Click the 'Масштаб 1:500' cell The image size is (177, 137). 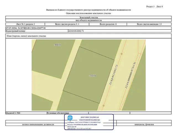[x=26, y=113]
